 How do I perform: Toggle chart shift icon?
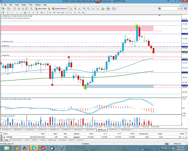[98, 8]
